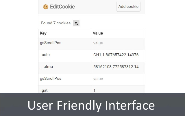Click the search magnifier icon button
185x116 pixels.
76,23
